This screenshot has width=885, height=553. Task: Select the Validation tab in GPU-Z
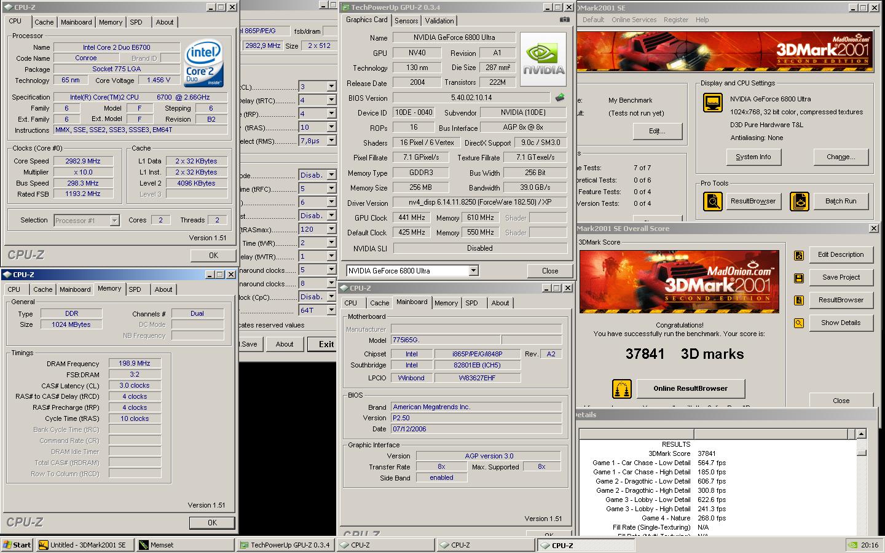tap(439, 21)
